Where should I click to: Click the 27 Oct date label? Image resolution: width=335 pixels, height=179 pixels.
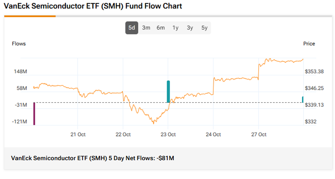(259, 134)
